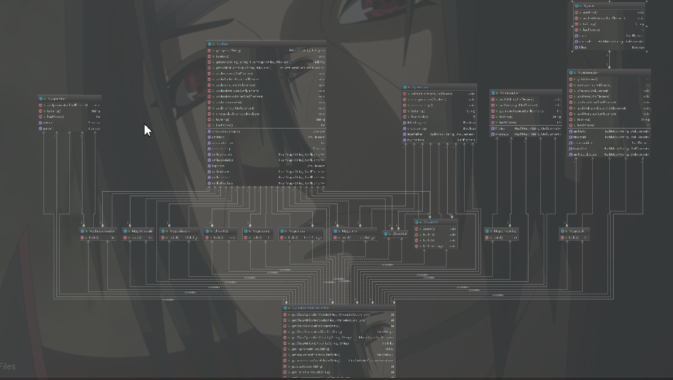This screenshot has width=673, height=380.
Task: Click the class icon of the Myinteraction node
Action: pyautogui.click(x=493, y=92)
